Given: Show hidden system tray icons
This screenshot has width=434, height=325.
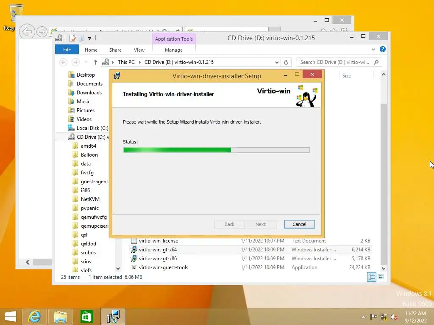Looking at the screenshot, I should pyautogui.click(x=363, y=317).
